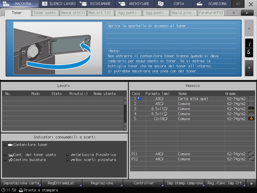257x193 pixels.
Task: Select the Toner help tab
Action: [x=18, y=13]
